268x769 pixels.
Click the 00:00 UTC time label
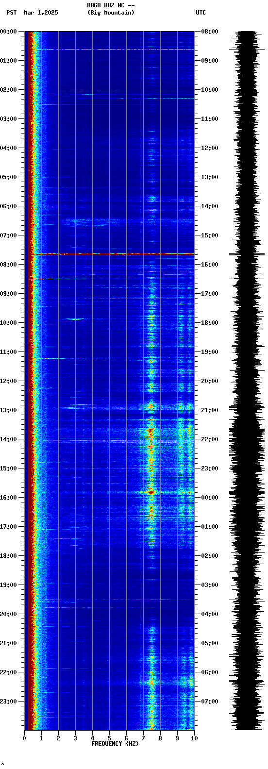210,498
